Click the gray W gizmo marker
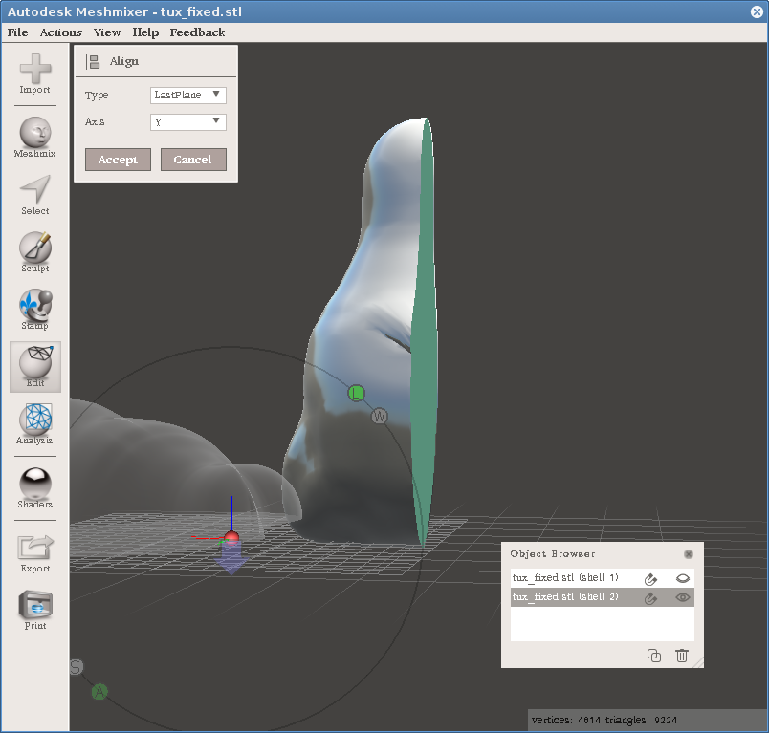The width and height of the screenshot is (769, 733). click(x=379, y=416)
